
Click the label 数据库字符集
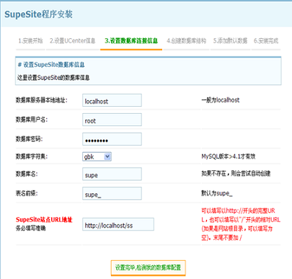click(32, 156)
